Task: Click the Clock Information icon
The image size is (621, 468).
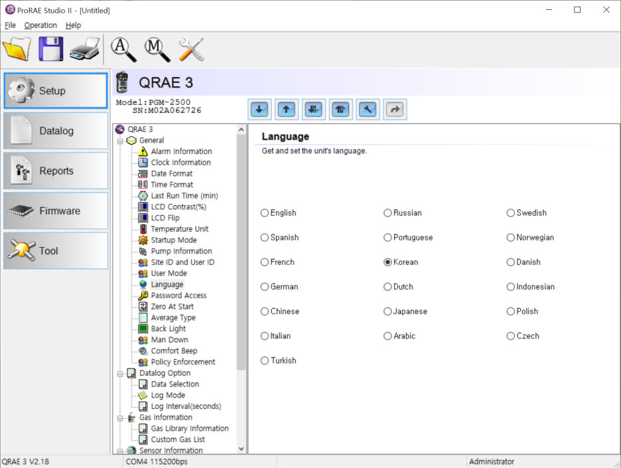Action: click(x=143, y=163)
